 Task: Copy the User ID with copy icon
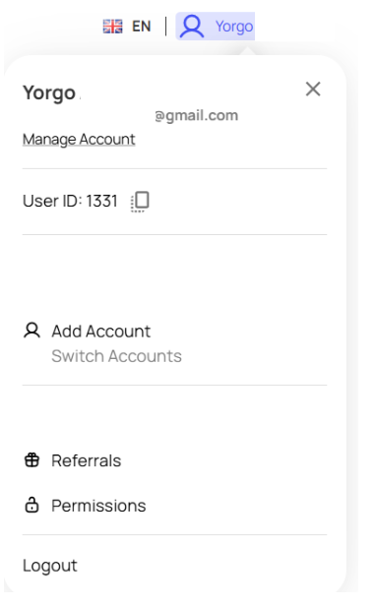click(x=140, y=202)
